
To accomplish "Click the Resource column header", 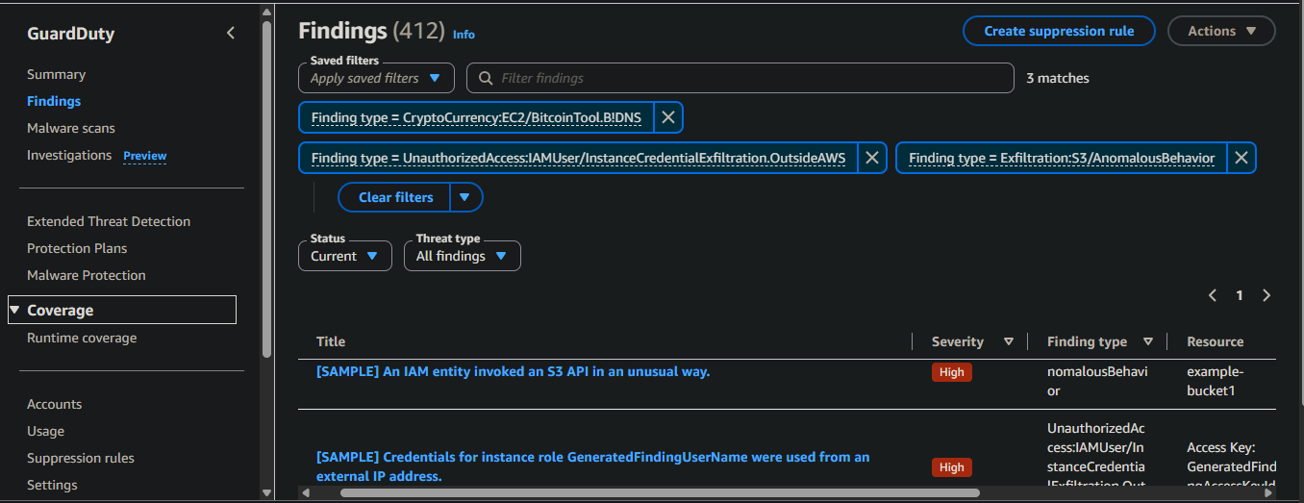I will pyautogui.click(x=1216, y=341).
